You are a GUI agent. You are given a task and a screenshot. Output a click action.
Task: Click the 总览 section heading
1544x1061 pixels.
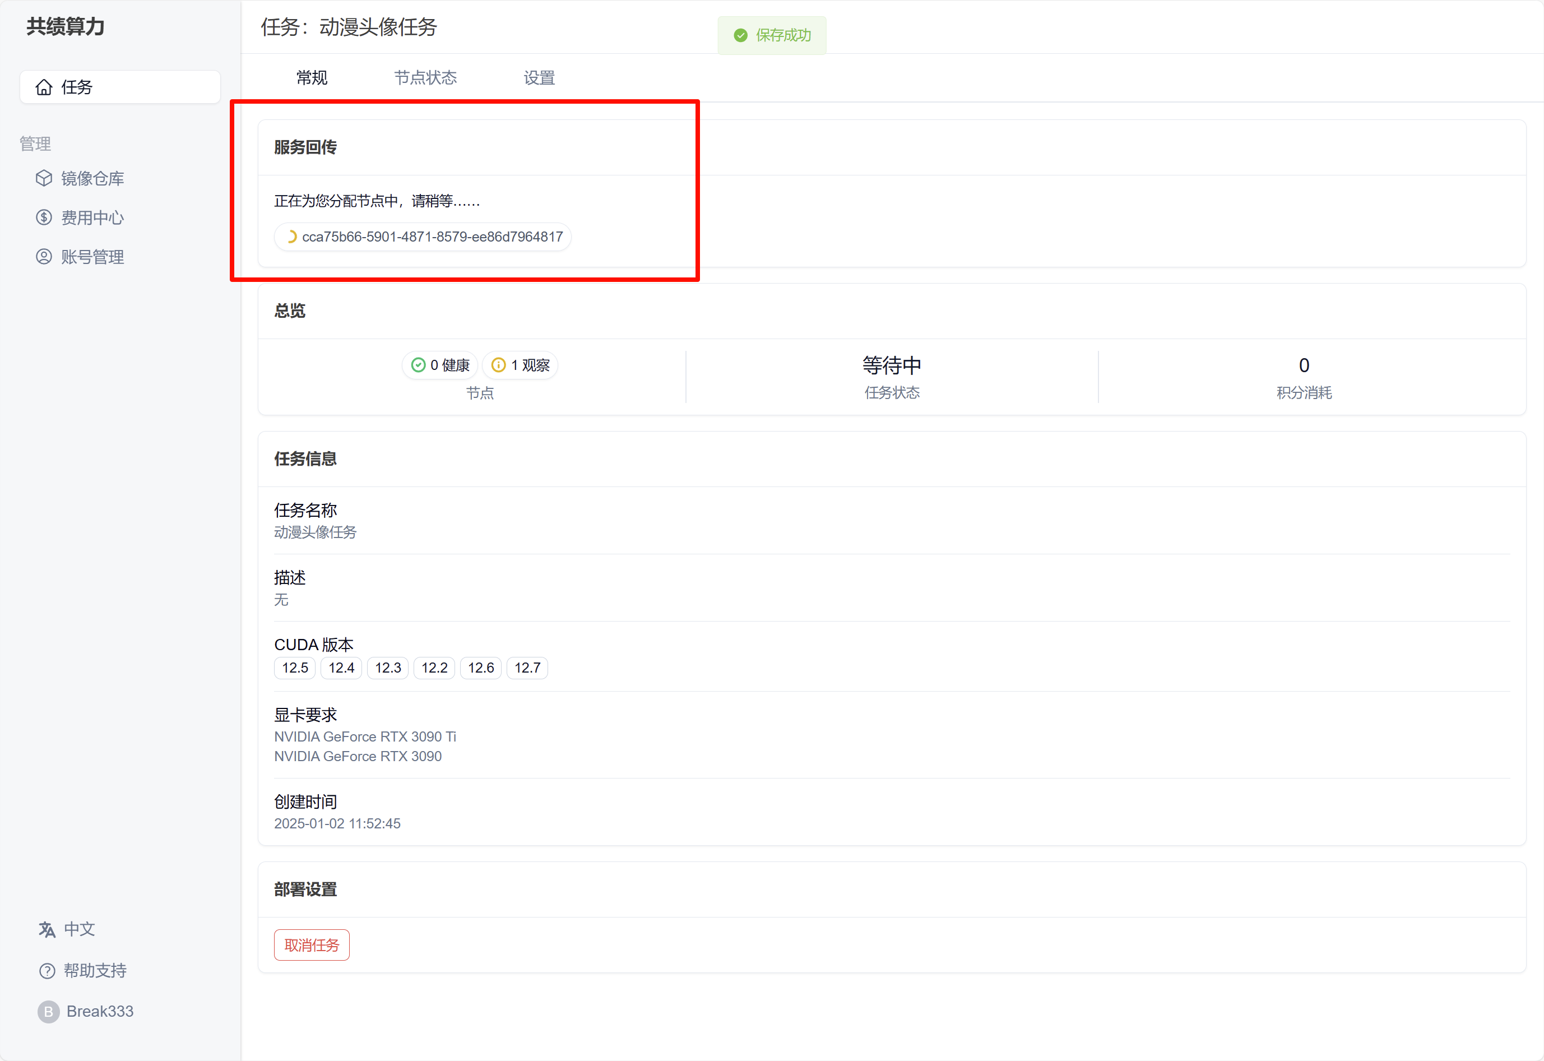coord(290,311)
